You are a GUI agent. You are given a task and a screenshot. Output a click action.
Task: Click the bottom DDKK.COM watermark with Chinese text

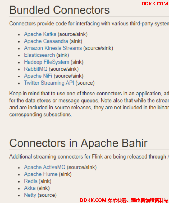124,200
